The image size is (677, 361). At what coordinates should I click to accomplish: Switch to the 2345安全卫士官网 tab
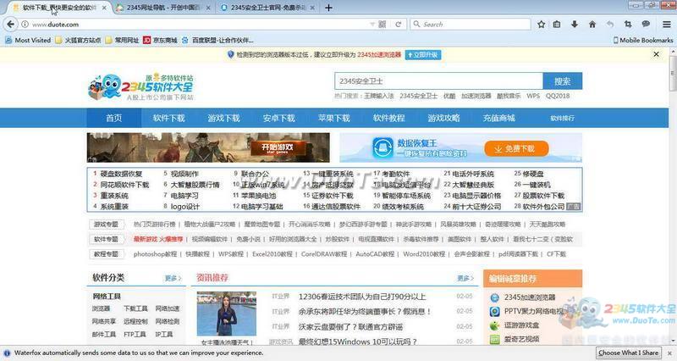[x=267, y=8]
